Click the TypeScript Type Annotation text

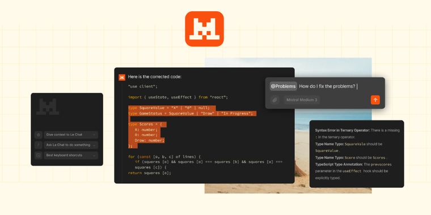[x=339, y=165]
